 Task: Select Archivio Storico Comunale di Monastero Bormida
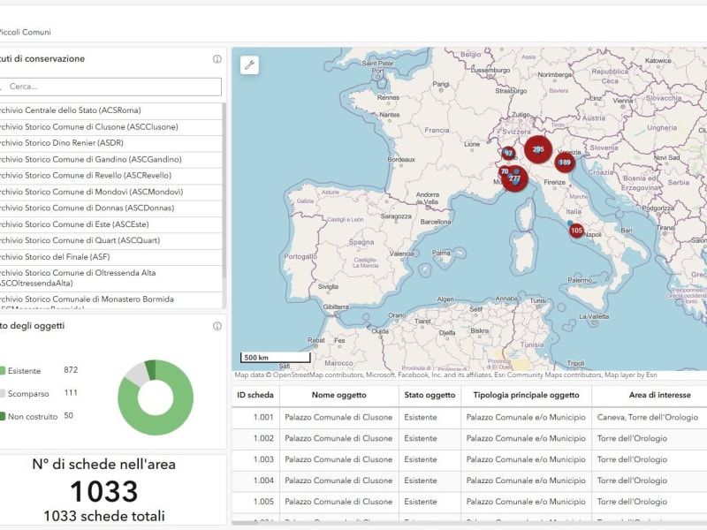coord(110,300)
